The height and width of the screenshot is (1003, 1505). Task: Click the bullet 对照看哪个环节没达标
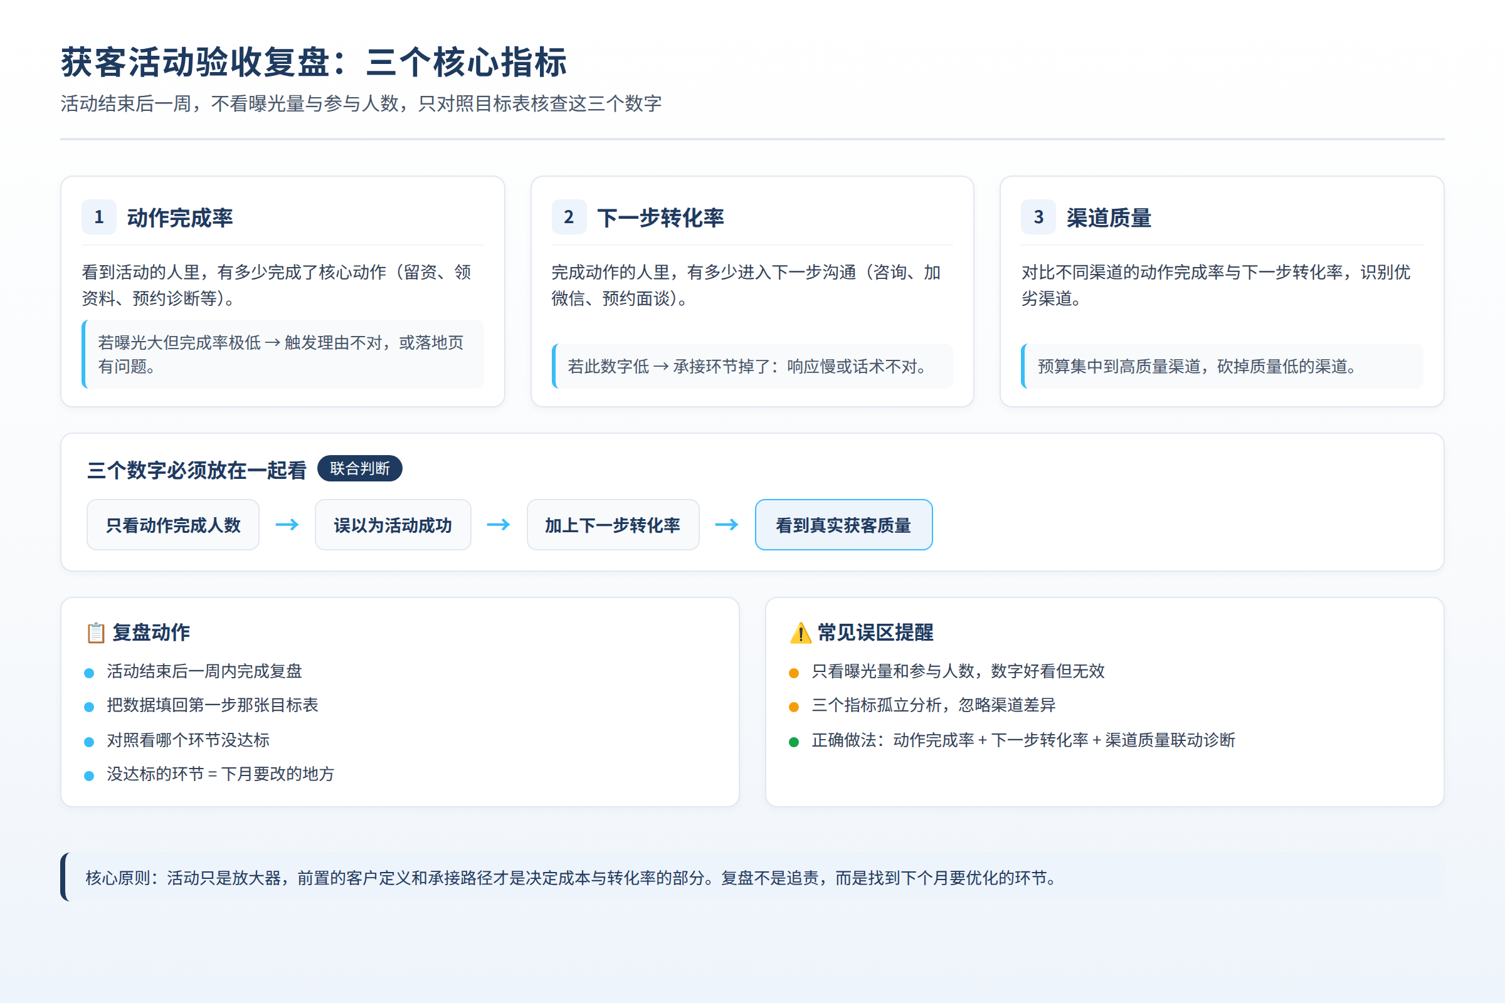(188, 740)
